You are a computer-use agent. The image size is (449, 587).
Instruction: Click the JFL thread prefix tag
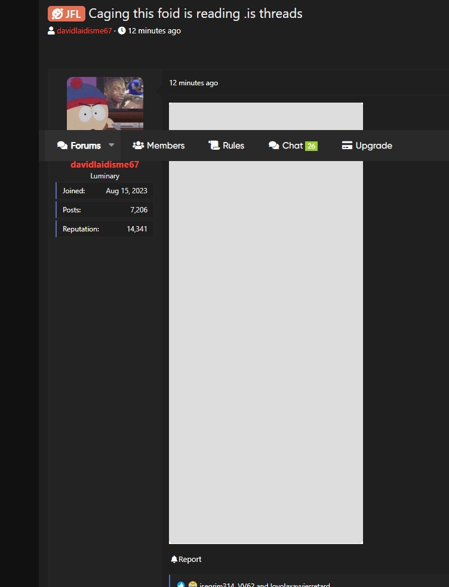[x=66, y=14]
